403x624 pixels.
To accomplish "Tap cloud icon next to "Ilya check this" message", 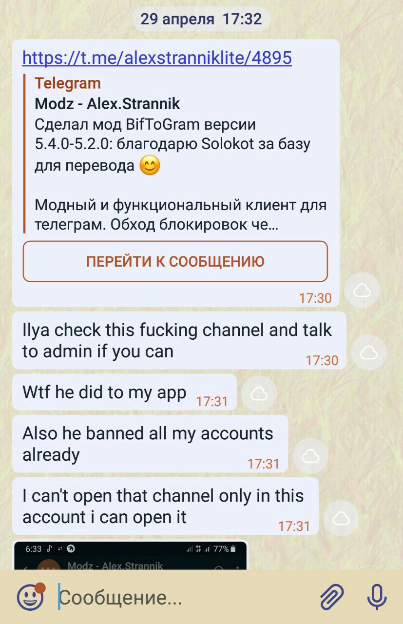I will pyautogui.click(x=368, y=352).
